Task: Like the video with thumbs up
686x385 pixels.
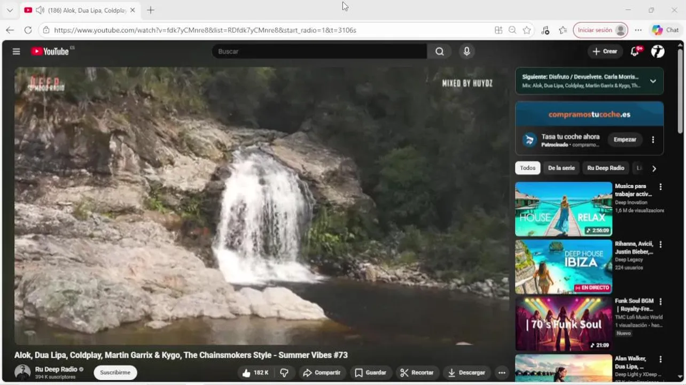Action: [255, 373]
